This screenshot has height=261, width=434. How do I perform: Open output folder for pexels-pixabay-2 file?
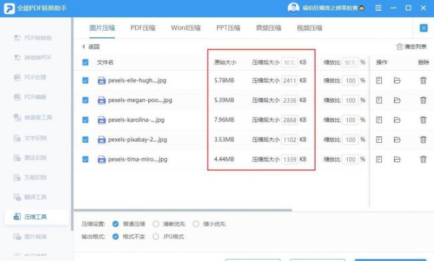point(397,140)
